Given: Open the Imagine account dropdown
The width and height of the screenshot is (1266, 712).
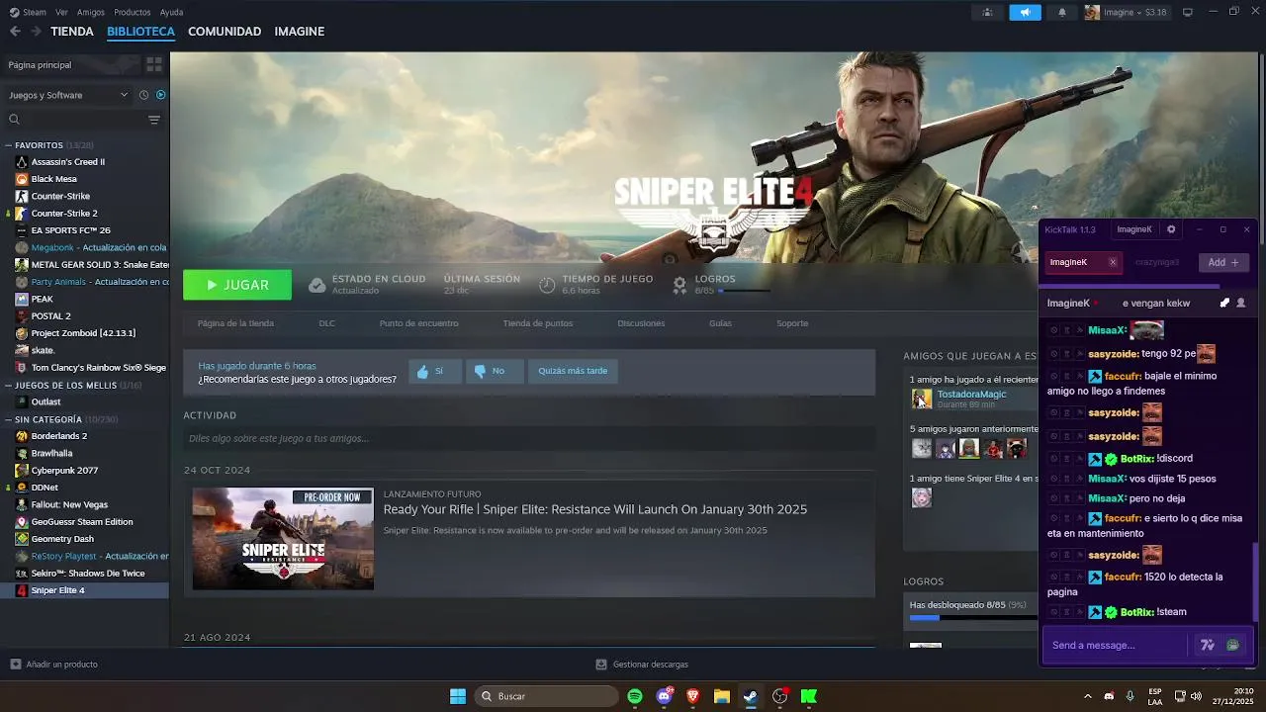Looking at the screenshot, I should [x=1127, y=12].
